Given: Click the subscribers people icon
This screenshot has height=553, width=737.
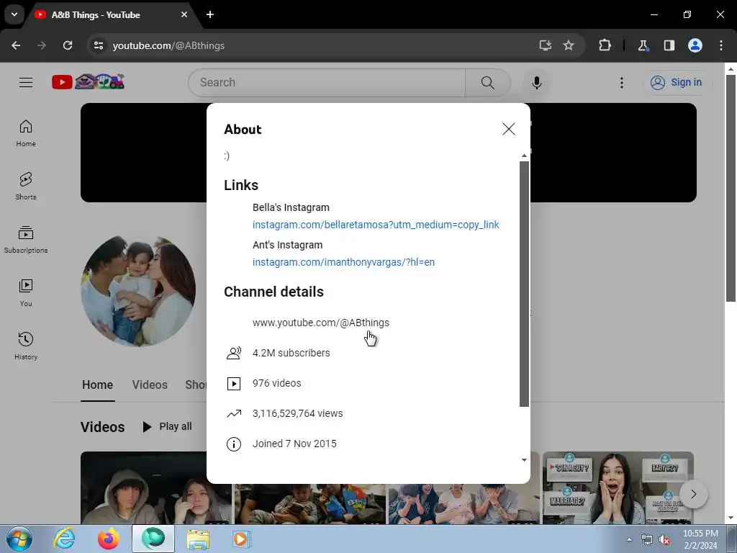Looking at the screenshot, I should point(234,353).
